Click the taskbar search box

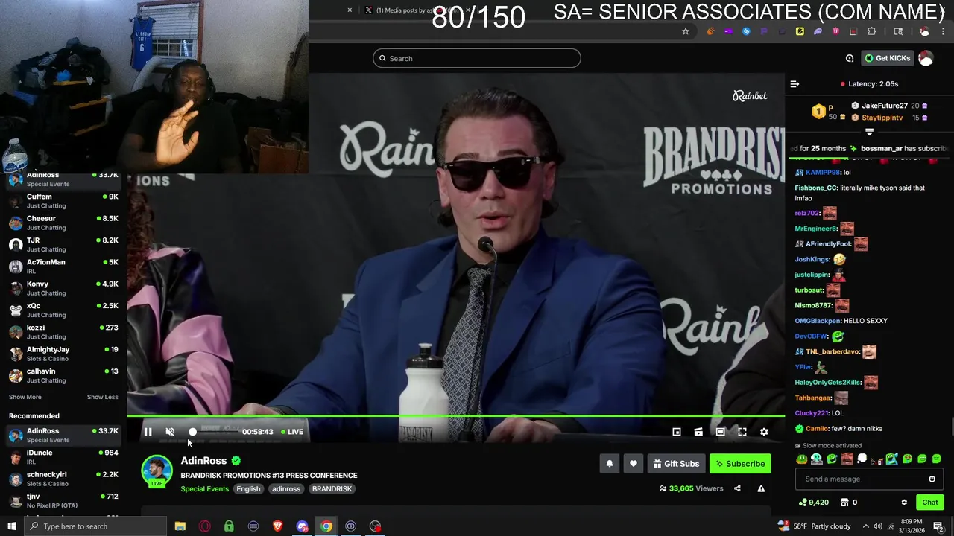coord(95,526)
